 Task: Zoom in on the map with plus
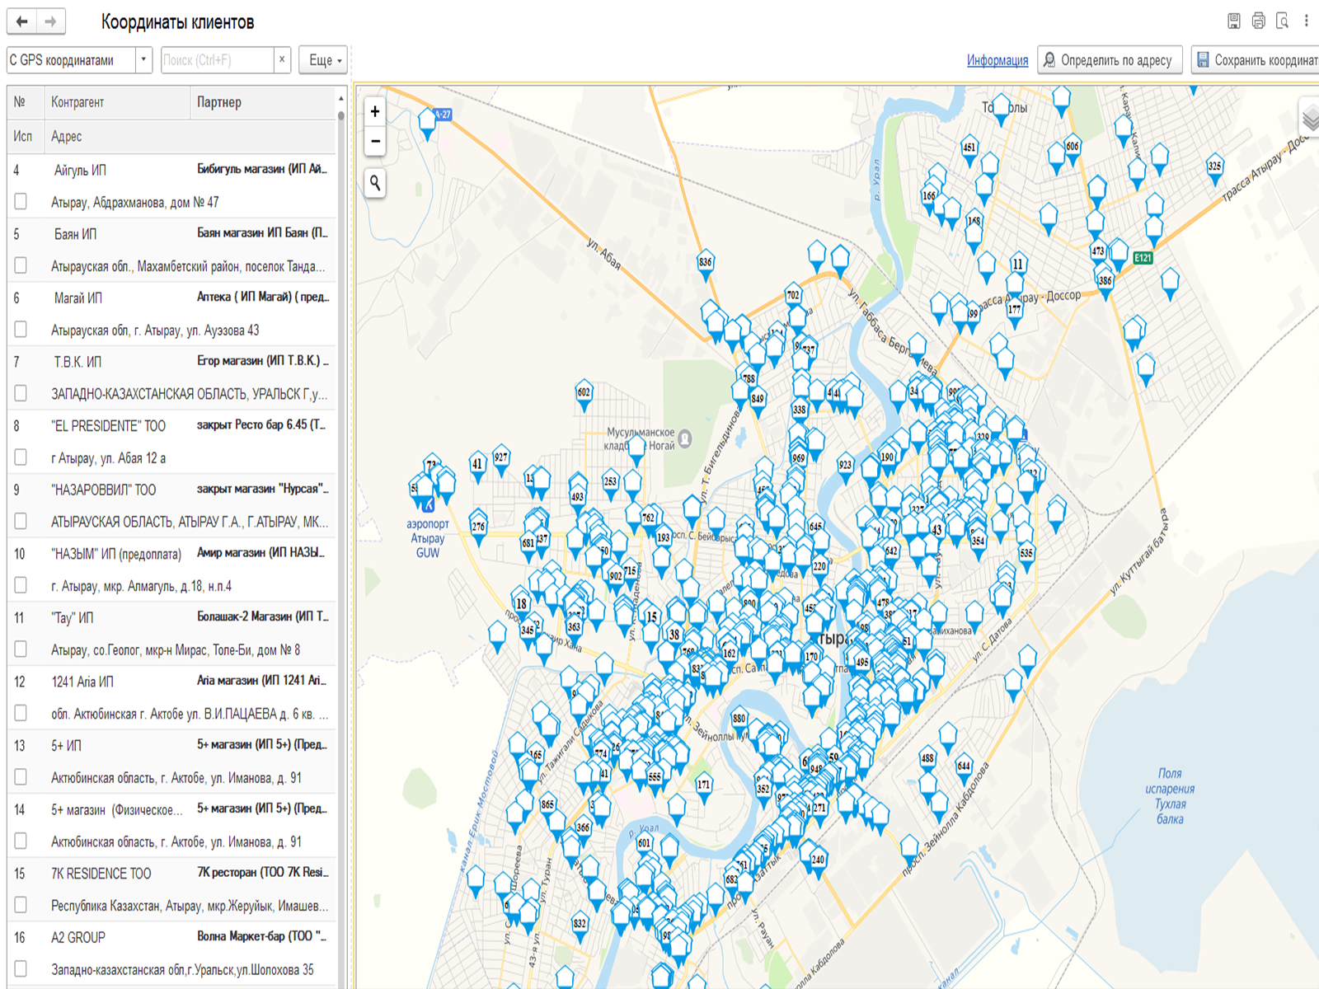(375, 111)
